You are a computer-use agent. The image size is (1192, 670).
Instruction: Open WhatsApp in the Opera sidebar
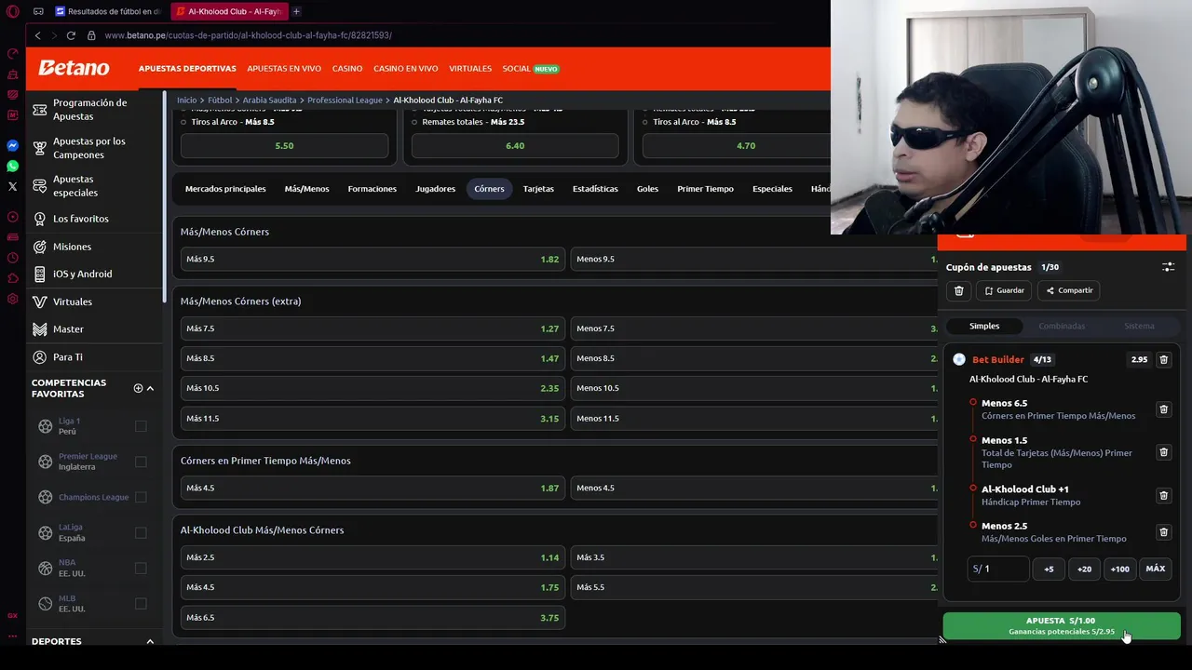(12, 167)
